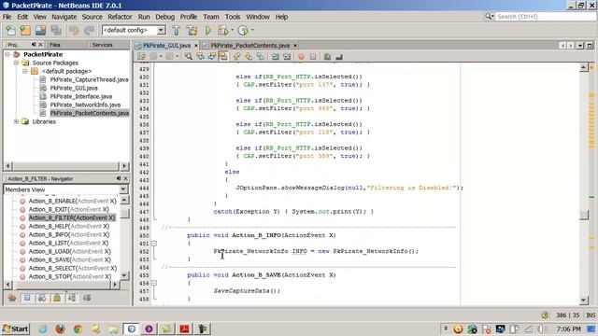Image resolution: width=598 pixels, height=336 pixels.
Task: Click the Start Macro Recording red icon
Action: click(301, 56)
